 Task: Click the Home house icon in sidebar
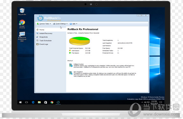[x=38, y=30]
